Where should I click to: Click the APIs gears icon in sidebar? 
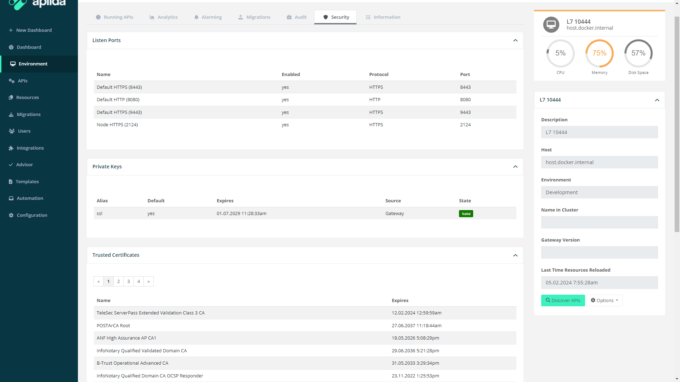click(11, 81)
